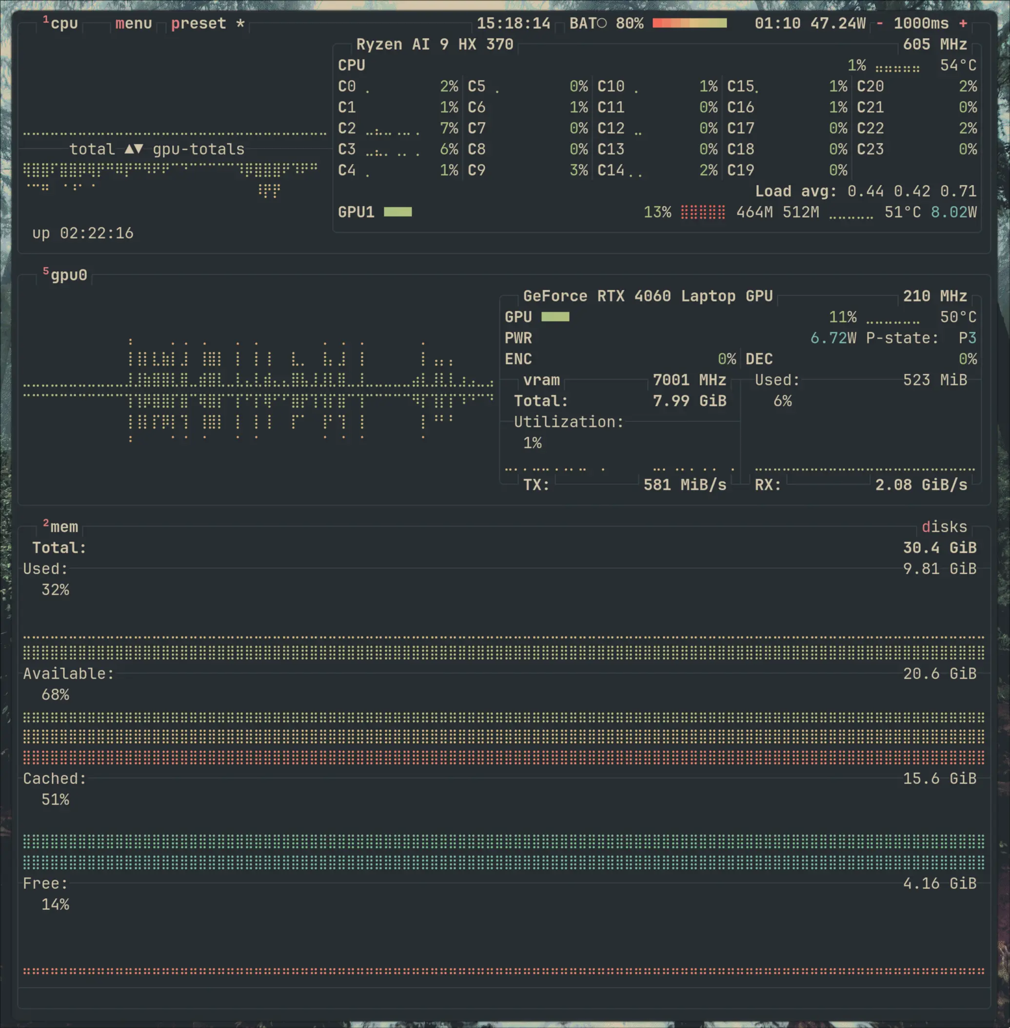The image size is (1010, 1028).
Task: Click the down arrow to change graph mode
Action: (139, 149)
